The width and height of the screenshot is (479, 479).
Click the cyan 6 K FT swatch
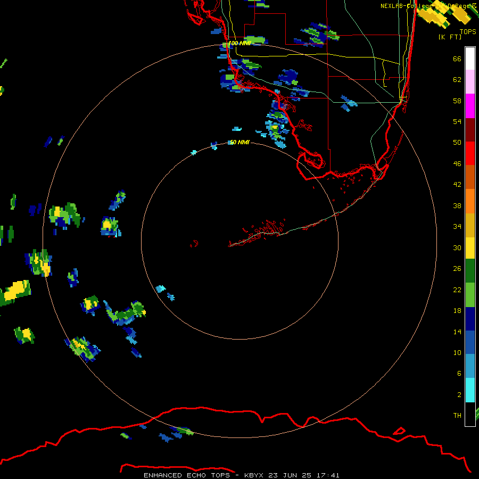click(470, 390)
